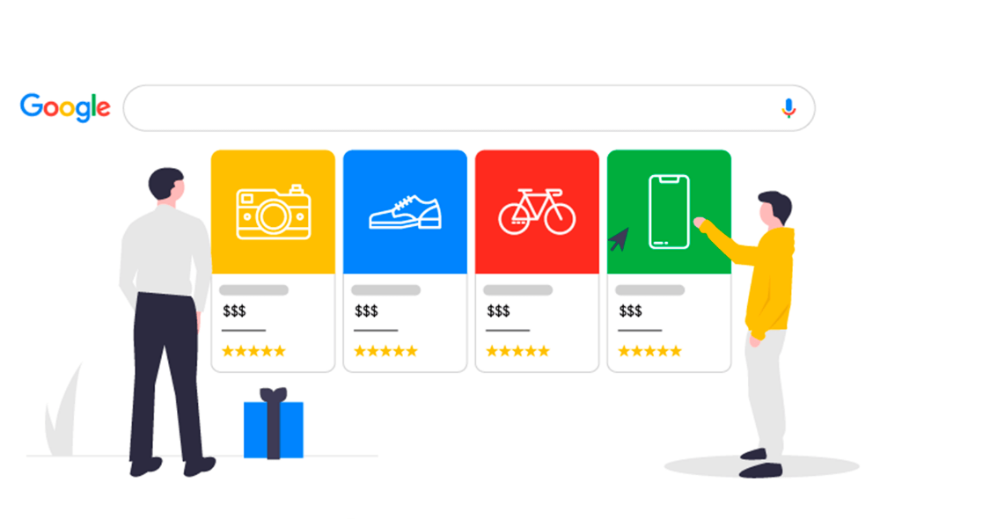The image size is (983, 519).
Task: Click the dark cursor arrow on green card
Action: (x=619, y=239)
